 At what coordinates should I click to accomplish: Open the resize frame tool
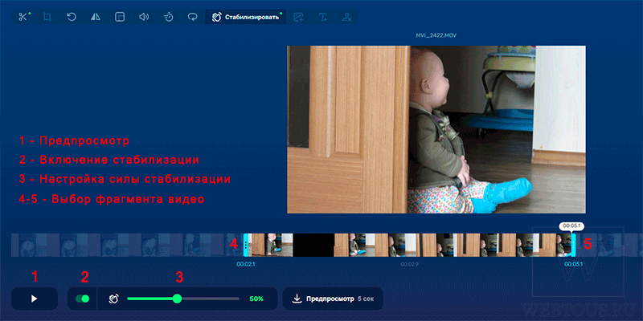tap(120, 17)
